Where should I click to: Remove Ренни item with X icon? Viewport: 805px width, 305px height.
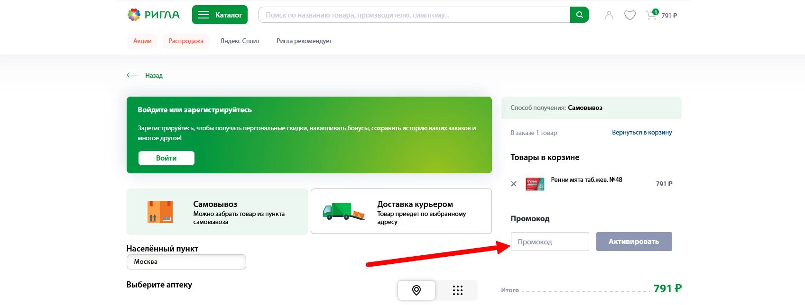514,184
